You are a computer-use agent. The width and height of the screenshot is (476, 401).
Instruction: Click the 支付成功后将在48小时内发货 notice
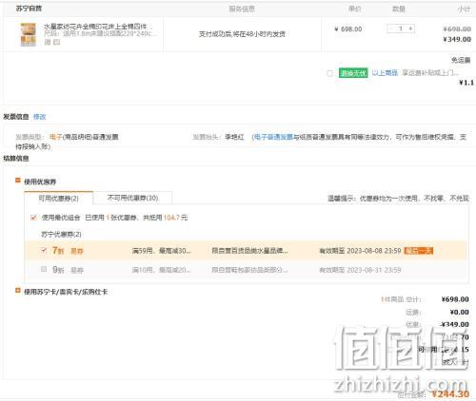[242, 34]
